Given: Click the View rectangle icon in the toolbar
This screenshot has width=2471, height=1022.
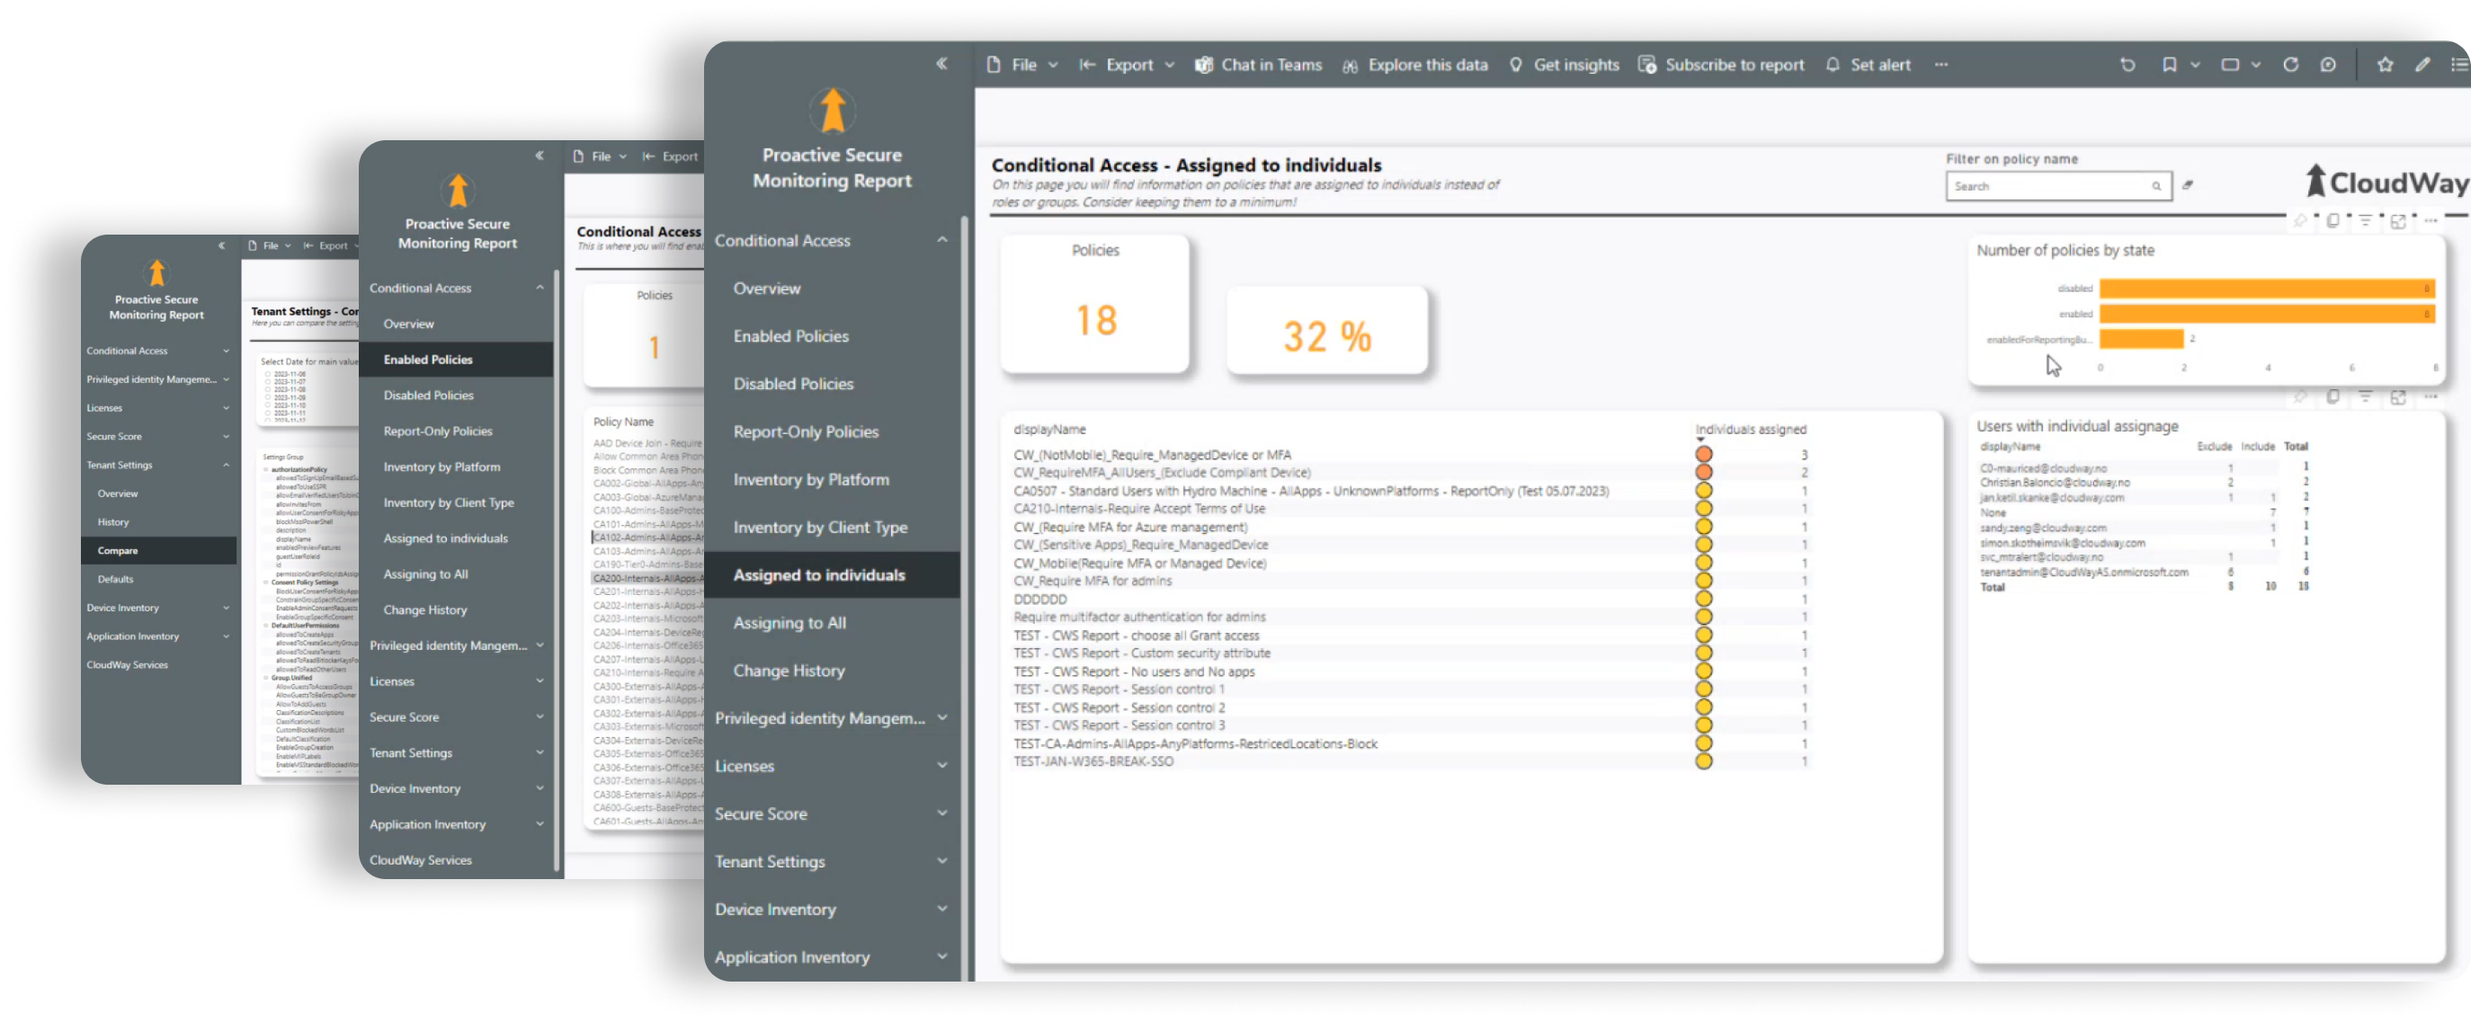Looking at the screenshot, I should 2230,66.
